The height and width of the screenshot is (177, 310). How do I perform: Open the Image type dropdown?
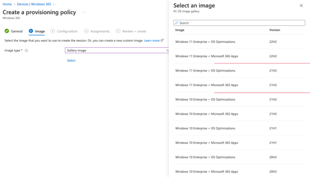tap(117, 50)
